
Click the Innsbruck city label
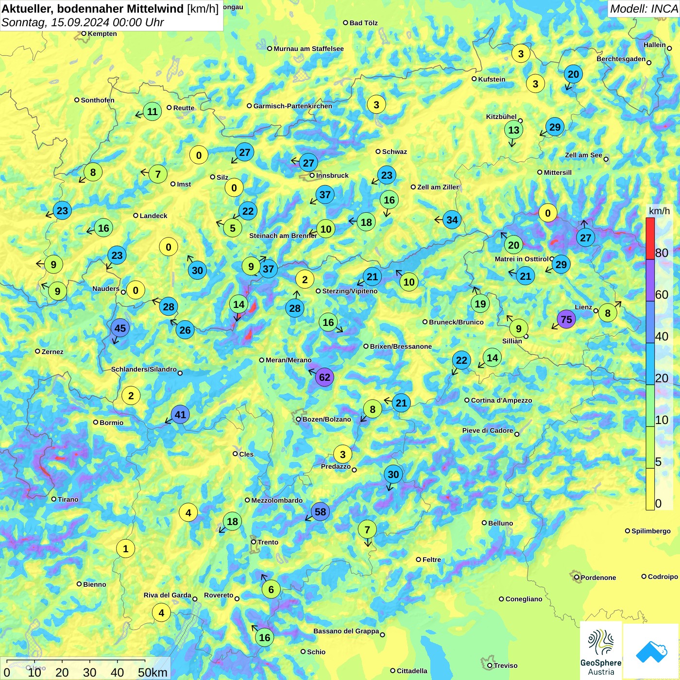tap(332, 175)
